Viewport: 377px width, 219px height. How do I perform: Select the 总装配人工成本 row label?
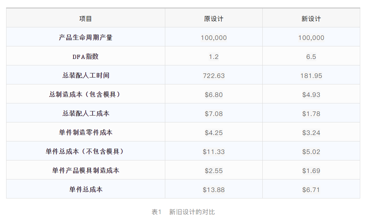(x=86, y=114)
